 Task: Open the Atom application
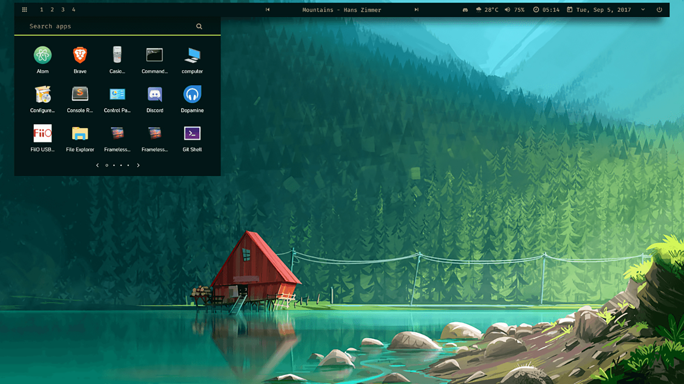[x=42, y=55]
